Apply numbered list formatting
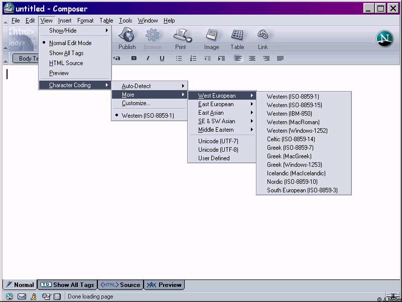The height and width of the screenshot is (302, 402). point(193,59)
